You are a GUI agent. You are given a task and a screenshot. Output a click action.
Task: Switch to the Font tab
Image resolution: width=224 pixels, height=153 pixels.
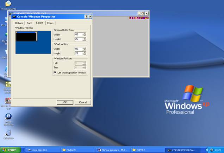coord(29,23)
